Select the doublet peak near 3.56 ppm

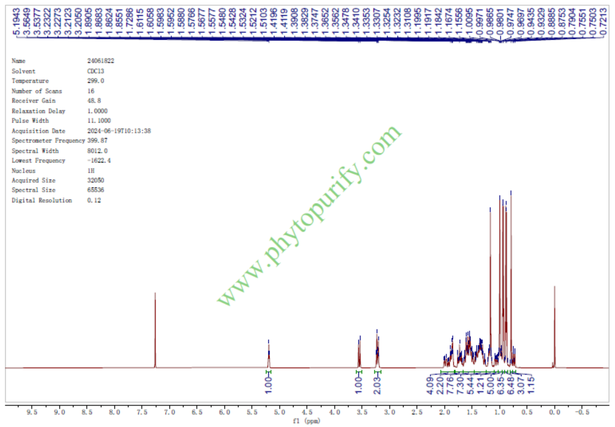pyautogui.click(x=359, y=351)
